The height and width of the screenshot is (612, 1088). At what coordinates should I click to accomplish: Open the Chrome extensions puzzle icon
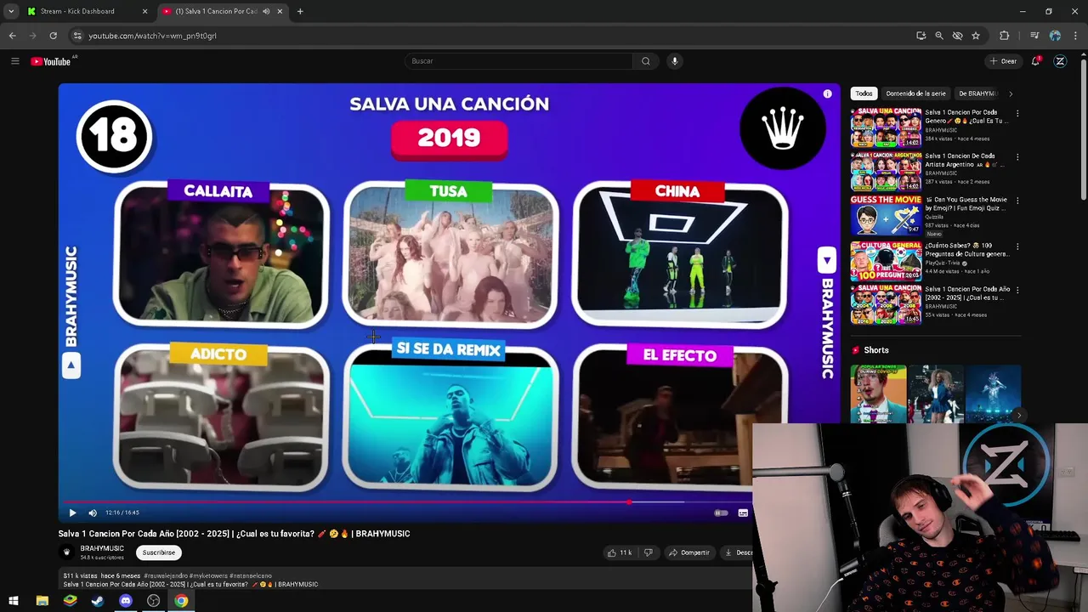[x=1005, y=36]
